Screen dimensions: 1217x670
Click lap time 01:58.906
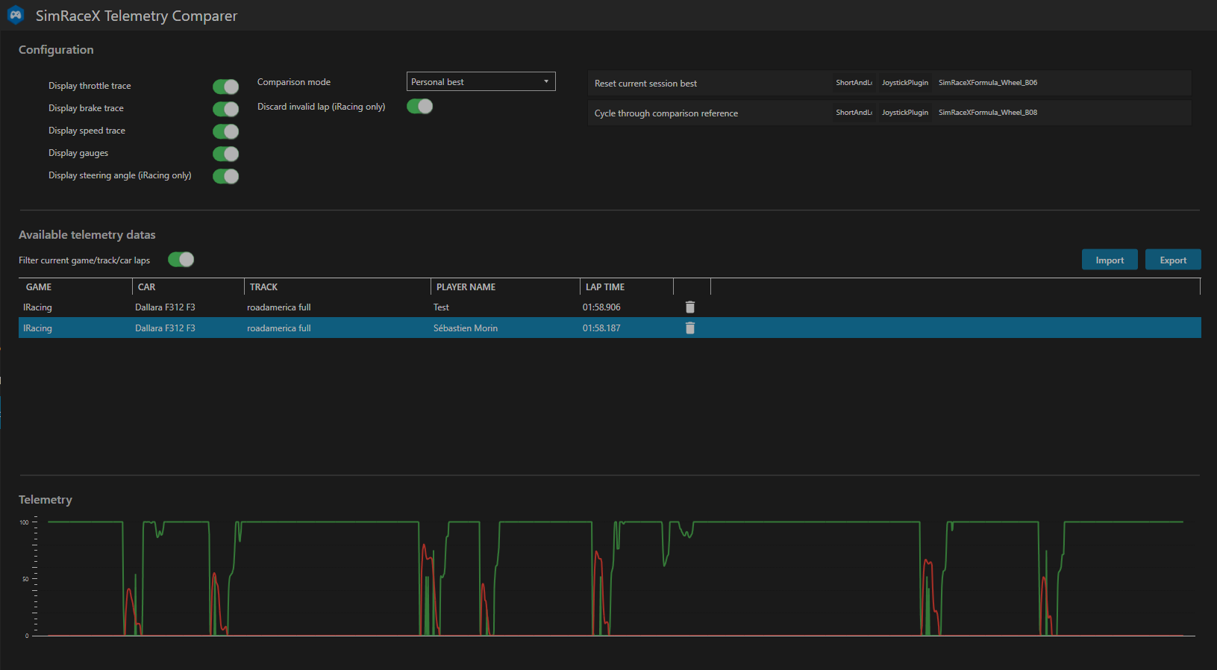tap(601, 307)
